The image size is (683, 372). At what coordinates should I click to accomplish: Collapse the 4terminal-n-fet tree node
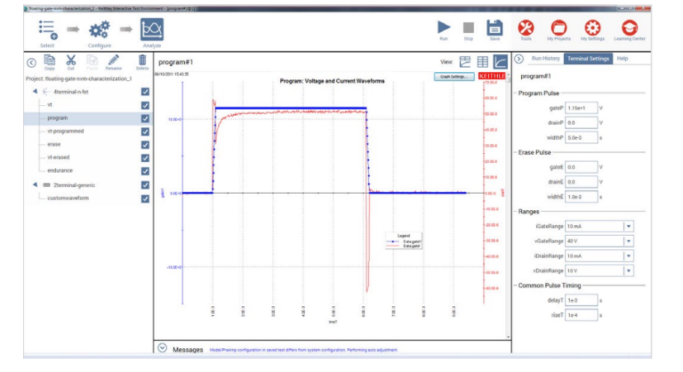point(35,92)
